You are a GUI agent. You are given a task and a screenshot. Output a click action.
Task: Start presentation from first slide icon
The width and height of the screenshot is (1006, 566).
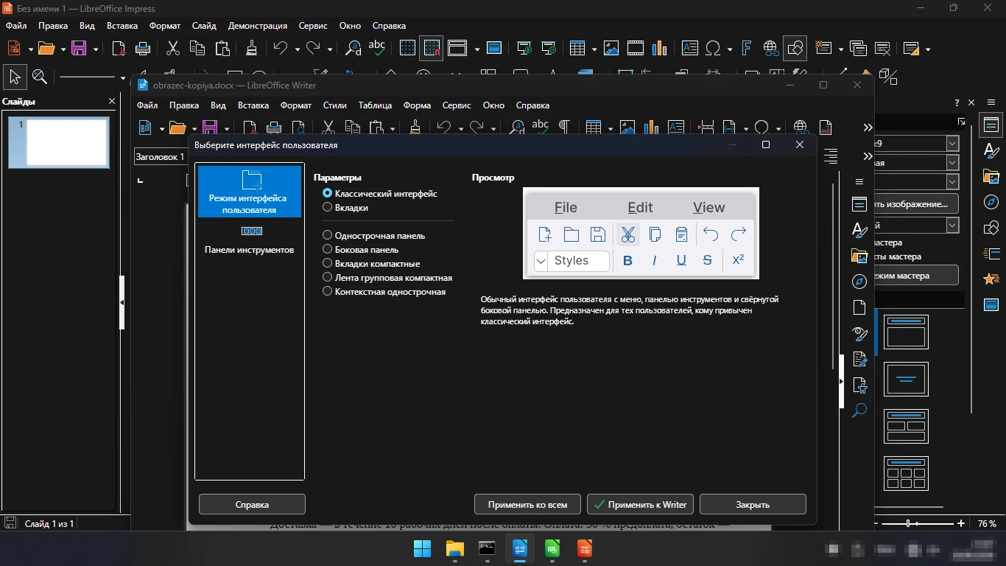click(x=524, y=49)
